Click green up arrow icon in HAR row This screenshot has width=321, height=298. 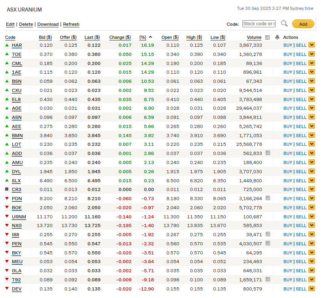click(x=7, y=45)
